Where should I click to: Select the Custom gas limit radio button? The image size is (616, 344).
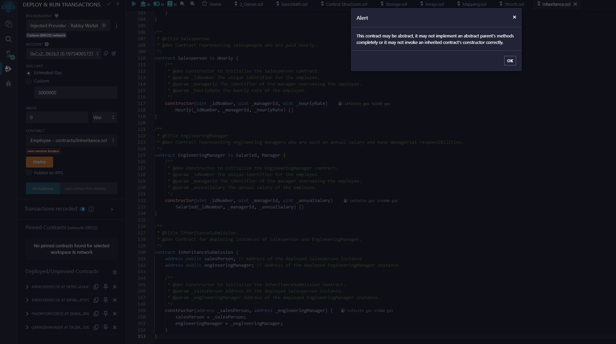(x=29, y=81)
